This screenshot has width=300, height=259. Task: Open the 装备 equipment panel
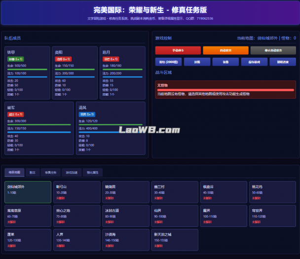point(225,62)
